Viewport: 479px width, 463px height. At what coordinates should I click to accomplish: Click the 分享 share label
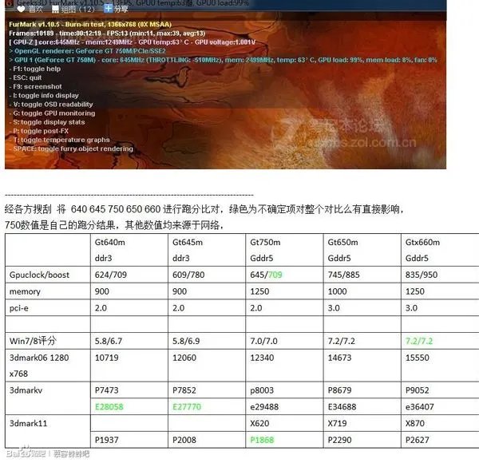click(x=121, y=10)
